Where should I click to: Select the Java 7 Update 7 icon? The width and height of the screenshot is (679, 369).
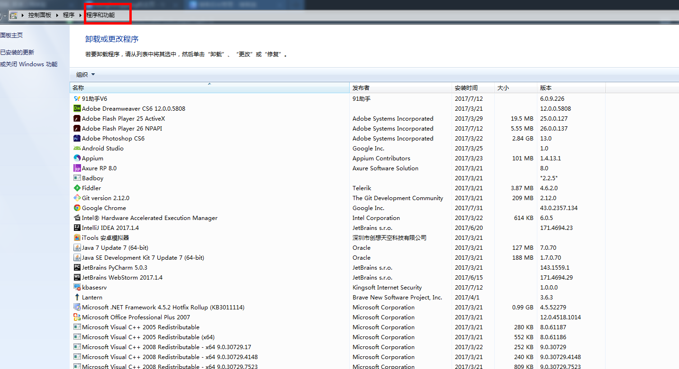77,247
